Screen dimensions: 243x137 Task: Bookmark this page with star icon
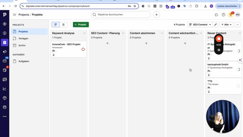tap(135, 6)
